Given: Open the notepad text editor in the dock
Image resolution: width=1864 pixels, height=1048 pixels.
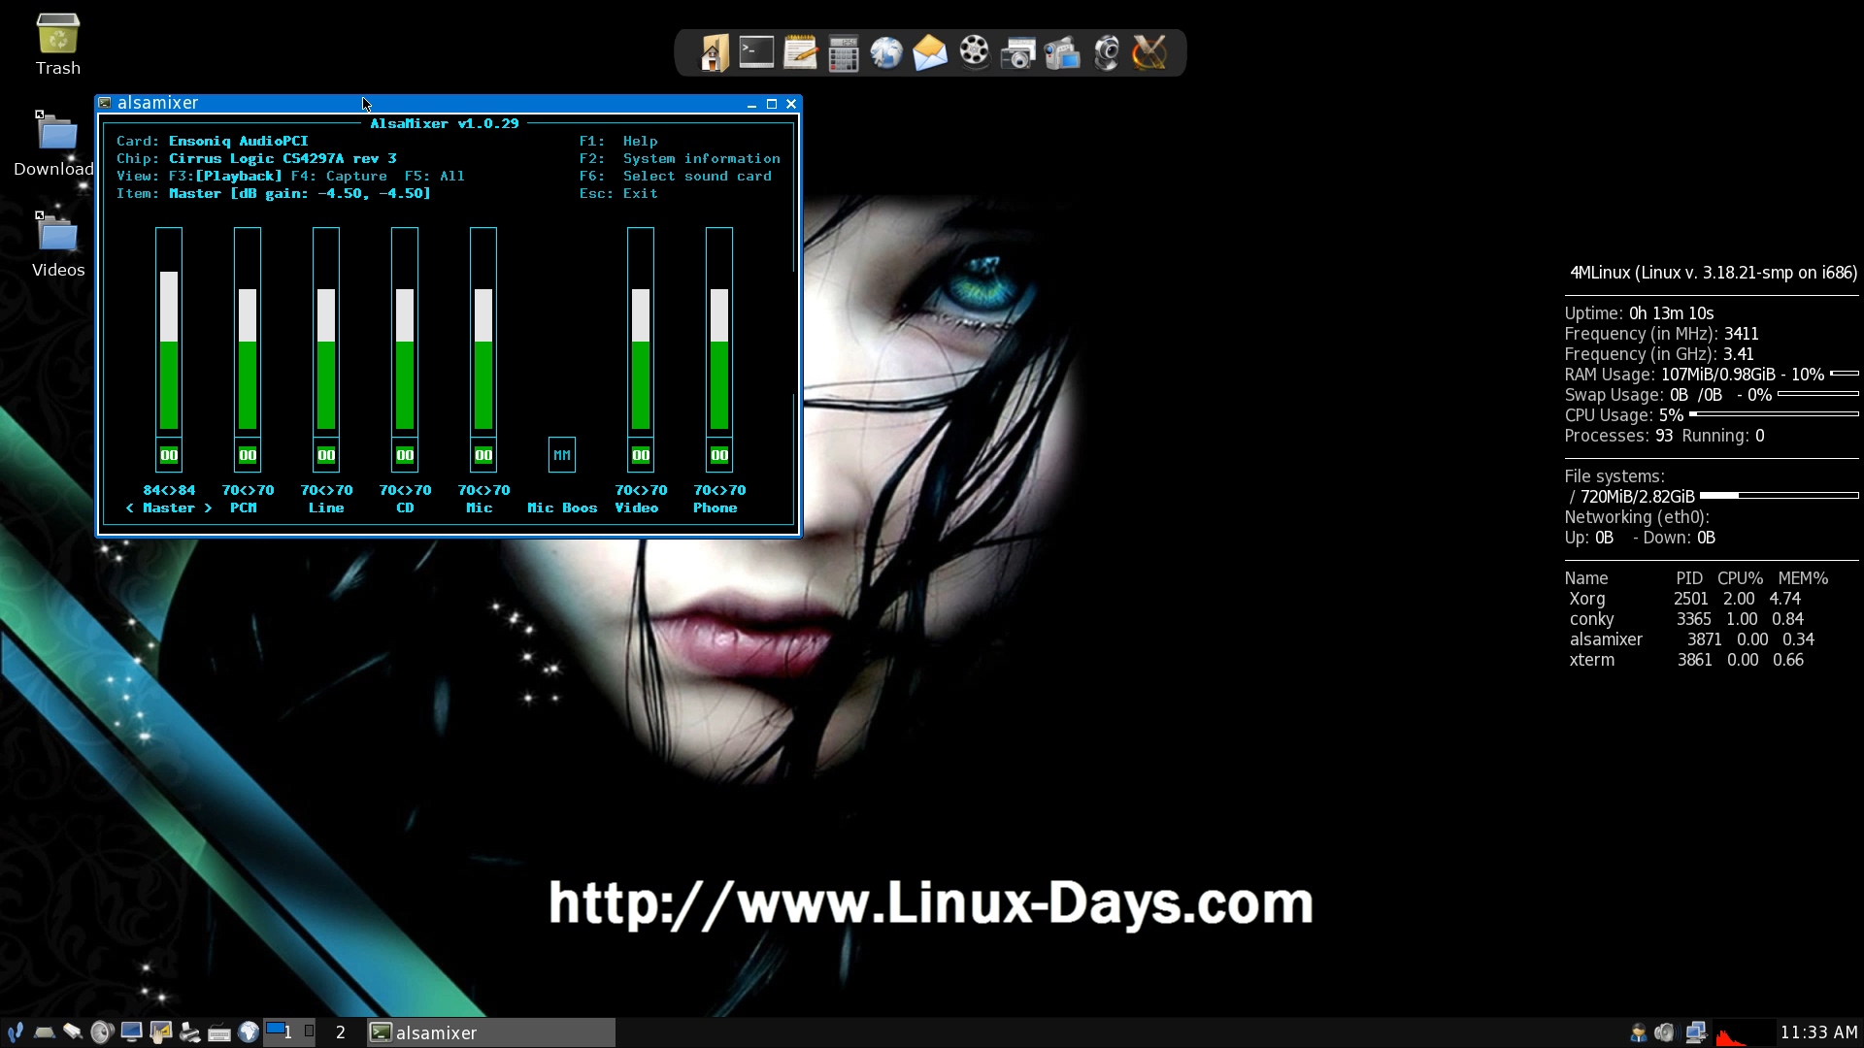Looking at the screenshot, I should click(x=800, y=52).
